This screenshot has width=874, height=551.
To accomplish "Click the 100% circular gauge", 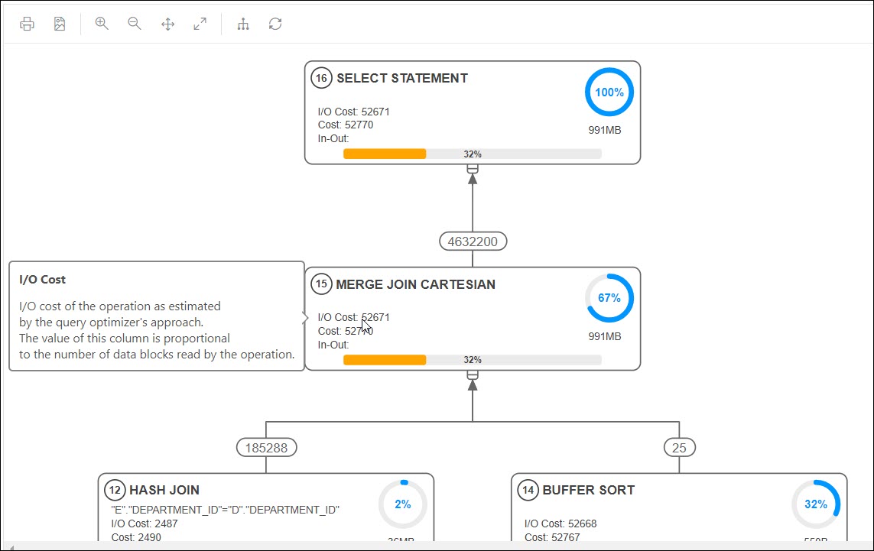I will click(609, 92).
